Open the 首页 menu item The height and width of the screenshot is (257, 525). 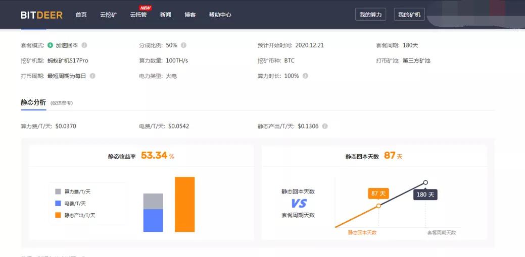81,15
